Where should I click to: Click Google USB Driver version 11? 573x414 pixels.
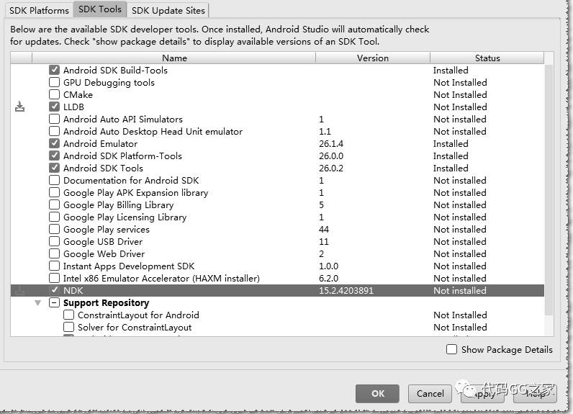point(324,241)
